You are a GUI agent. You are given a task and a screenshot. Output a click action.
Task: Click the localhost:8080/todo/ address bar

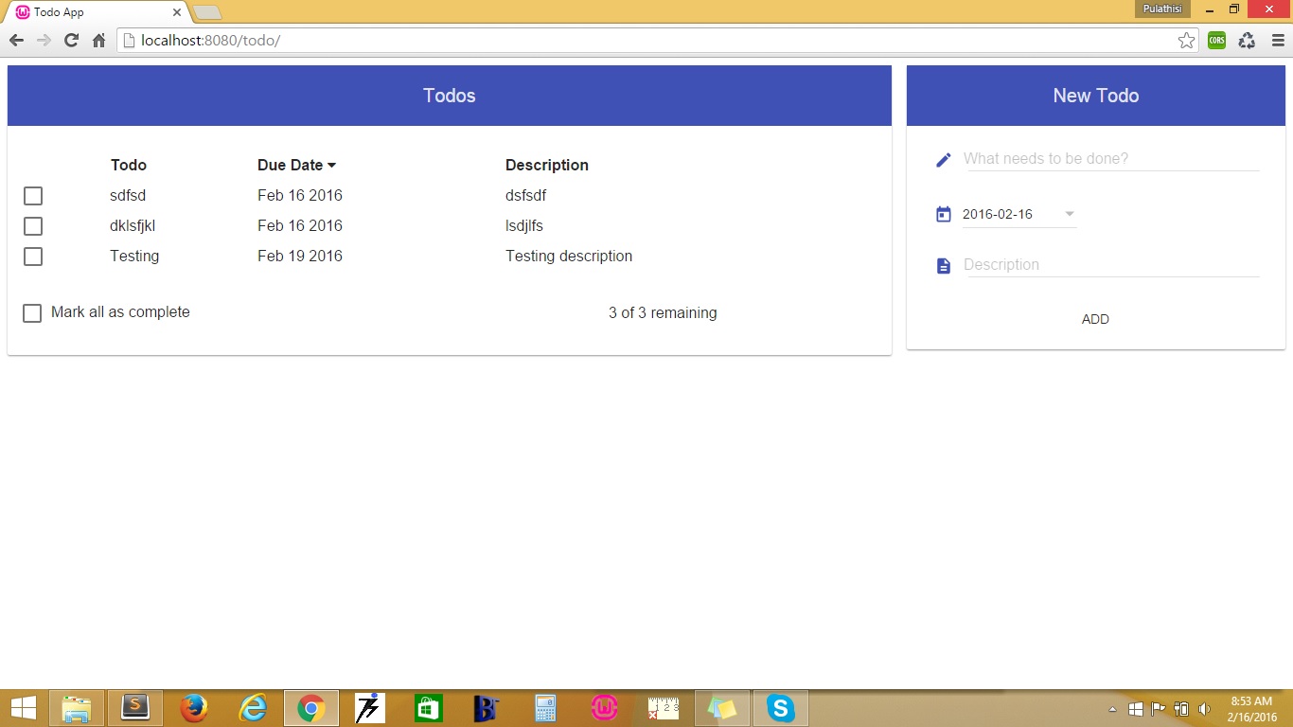(647, 41)
